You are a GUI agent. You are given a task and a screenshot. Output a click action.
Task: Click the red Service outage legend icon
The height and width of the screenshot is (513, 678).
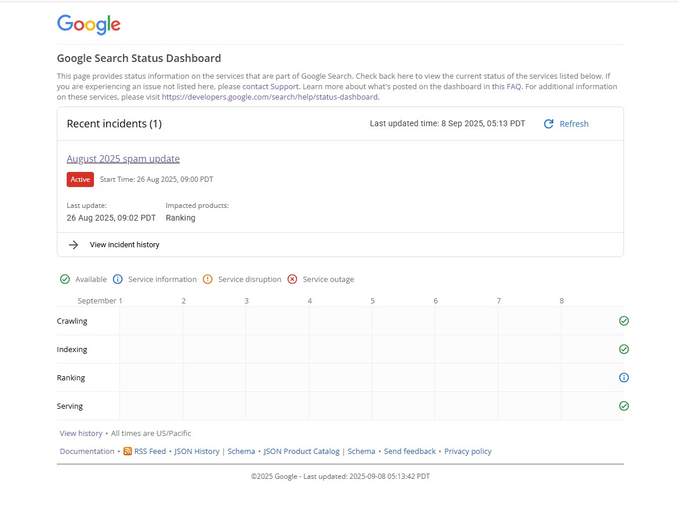tap(292, 280)
